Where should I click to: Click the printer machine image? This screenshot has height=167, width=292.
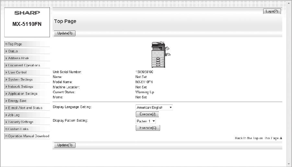coord(161,54)
